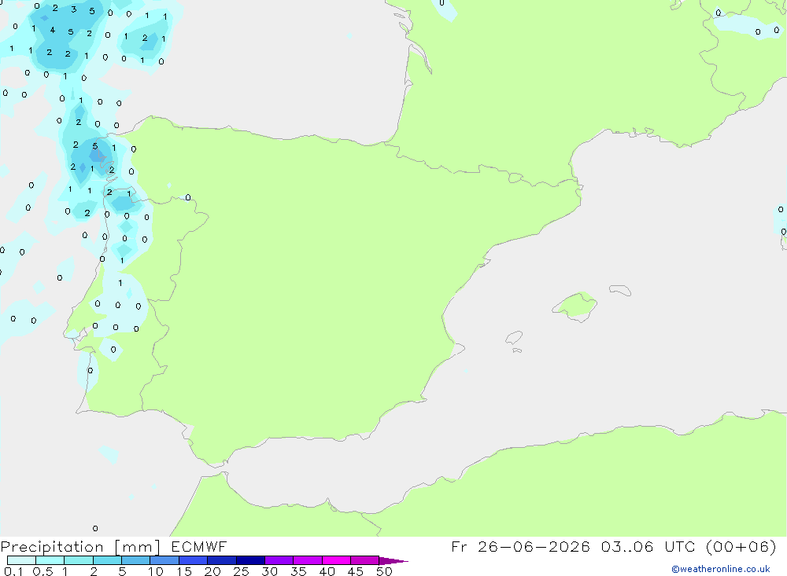Click the legend value "45"

pyautogui.click(x=356, y=571)
